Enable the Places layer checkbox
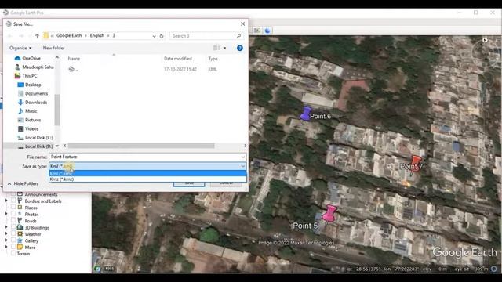The image size is (502, 282). point(13,208)
